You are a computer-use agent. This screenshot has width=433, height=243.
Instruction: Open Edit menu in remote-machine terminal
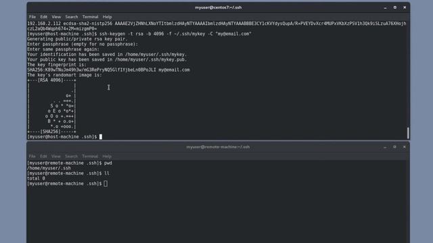(x=43, y=156)
